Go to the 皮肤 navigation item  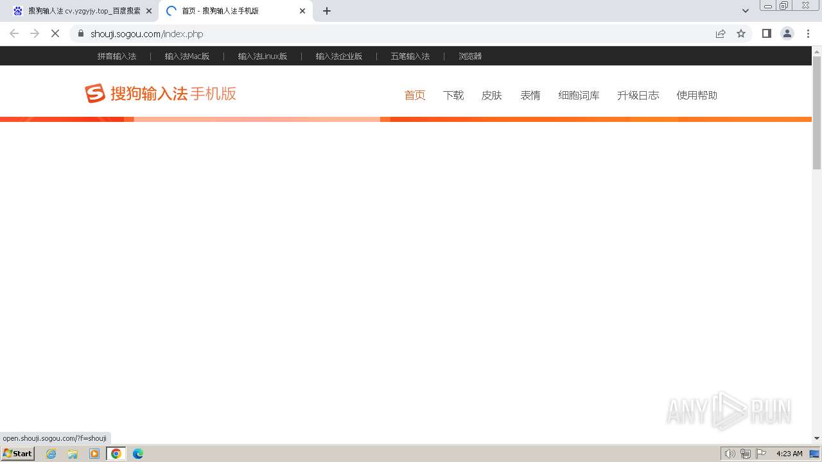pyautogui.click(x=492, y=95)
